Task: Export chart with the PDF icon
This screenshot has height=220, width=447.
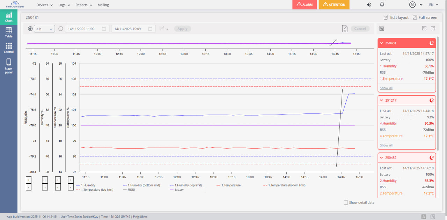Action: pyautogui.click(x=345, y=29)
